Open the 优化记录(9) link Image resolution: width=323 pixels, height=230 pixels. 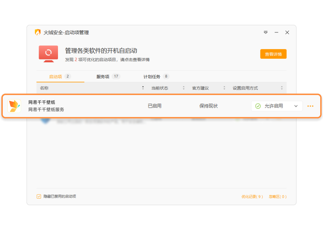(252, 197)
